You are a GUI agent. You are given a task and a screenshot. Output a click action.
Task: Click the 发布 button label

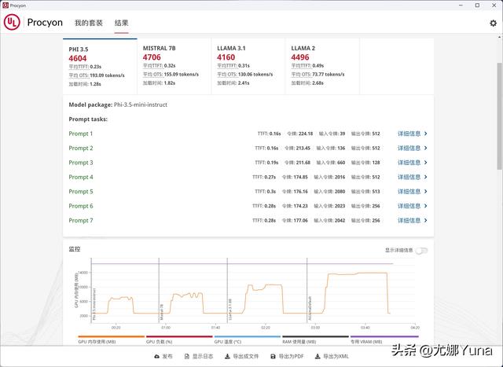pyautogui.click(x=167, y=356)
